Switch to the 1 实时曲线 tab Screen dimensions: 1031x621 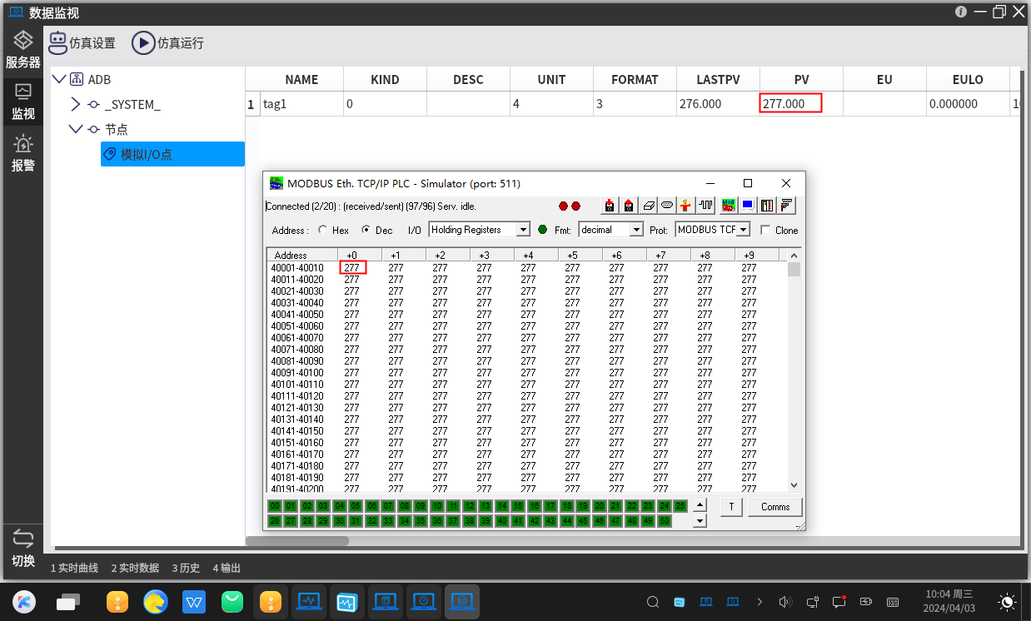74,568
